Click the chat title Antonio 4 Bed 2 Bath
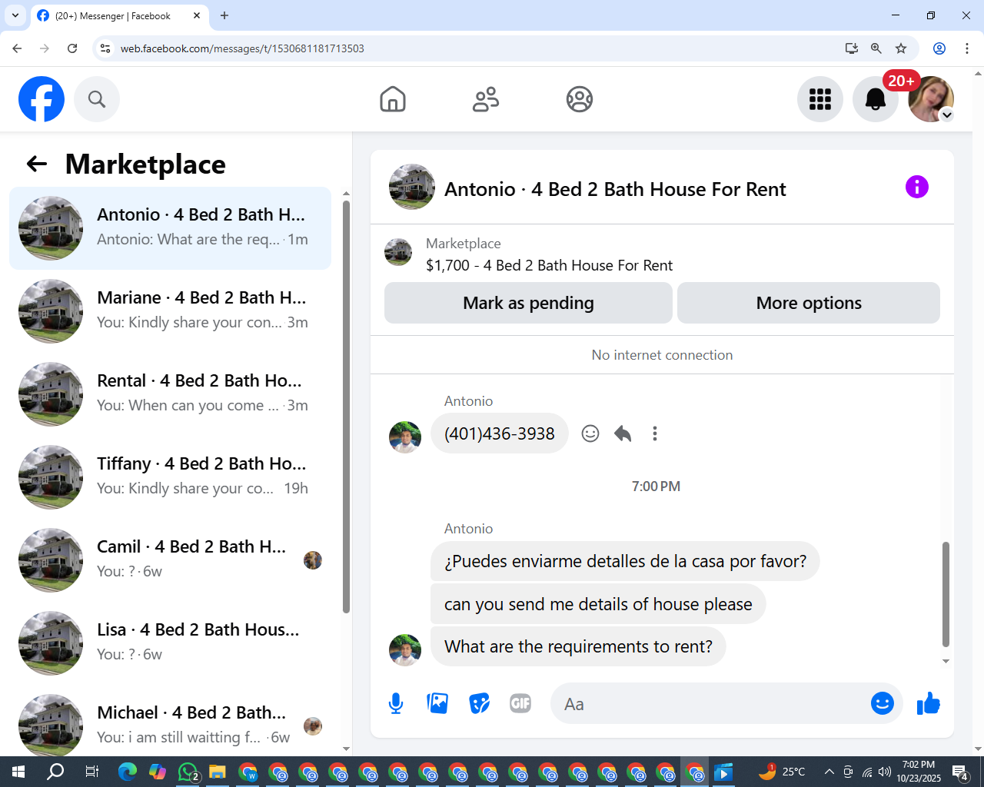The width and height of the screenshot is (984, 787). click(x=615, y=189)
